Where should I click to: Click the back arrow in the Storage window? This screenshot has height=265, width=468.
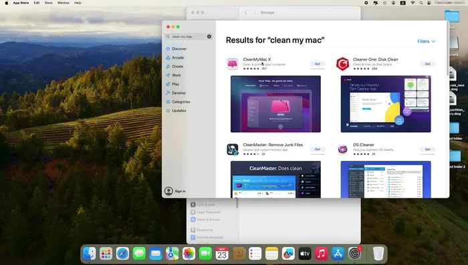tap(245, 13)
